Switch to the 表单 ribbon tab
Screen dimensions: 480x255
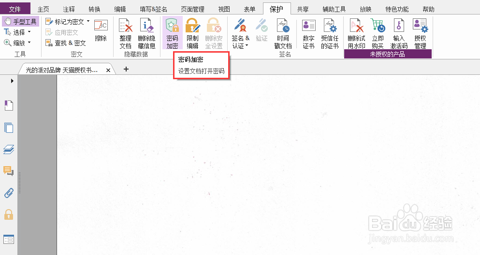point(249,9)
